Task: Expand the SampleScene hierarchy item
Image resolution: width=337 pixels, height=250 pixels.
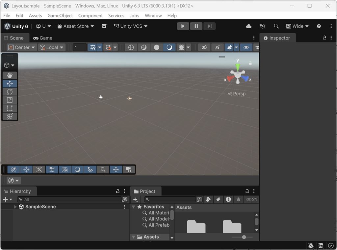Action: pos(15,207)
